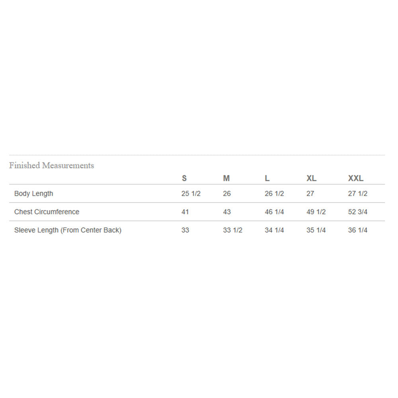Click the Finished Measurements heading
This screenshot has height=398, width=398.
[x=52, y=166]
